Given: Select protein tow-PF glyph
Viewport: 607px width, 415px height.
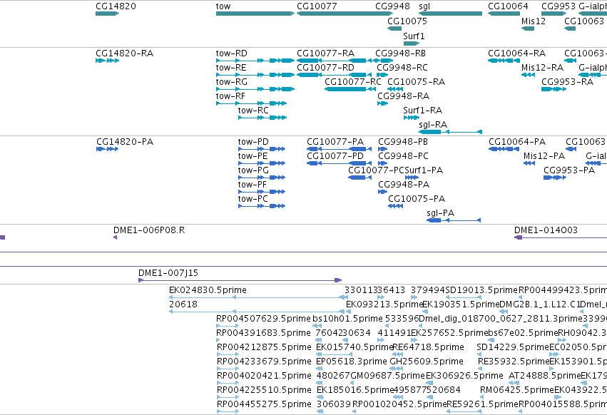Looking at the screenshot, I should [262, 192].
